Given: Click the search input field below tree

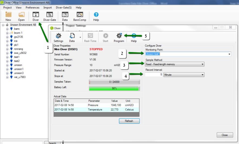Looking at the screenshot, I should [22, 143].
